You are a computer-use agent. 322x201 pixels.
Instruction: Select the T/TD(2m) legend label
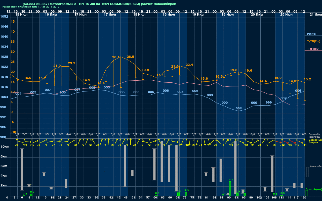[x=313, y=41]
